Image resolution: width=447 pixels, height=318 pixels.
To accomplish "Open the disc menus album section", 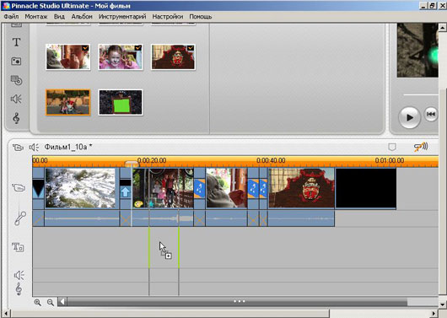I will [16, 80].
